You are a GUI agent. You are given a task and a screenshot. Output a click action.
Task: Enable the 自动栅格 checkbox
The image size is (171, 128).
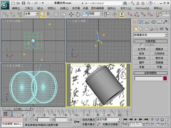pos(141,45)
